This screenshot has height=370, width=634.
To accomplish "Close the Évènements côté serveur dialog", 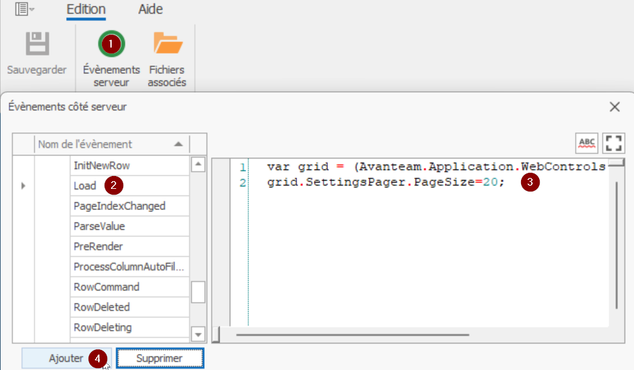I will [x=614, y=107].
